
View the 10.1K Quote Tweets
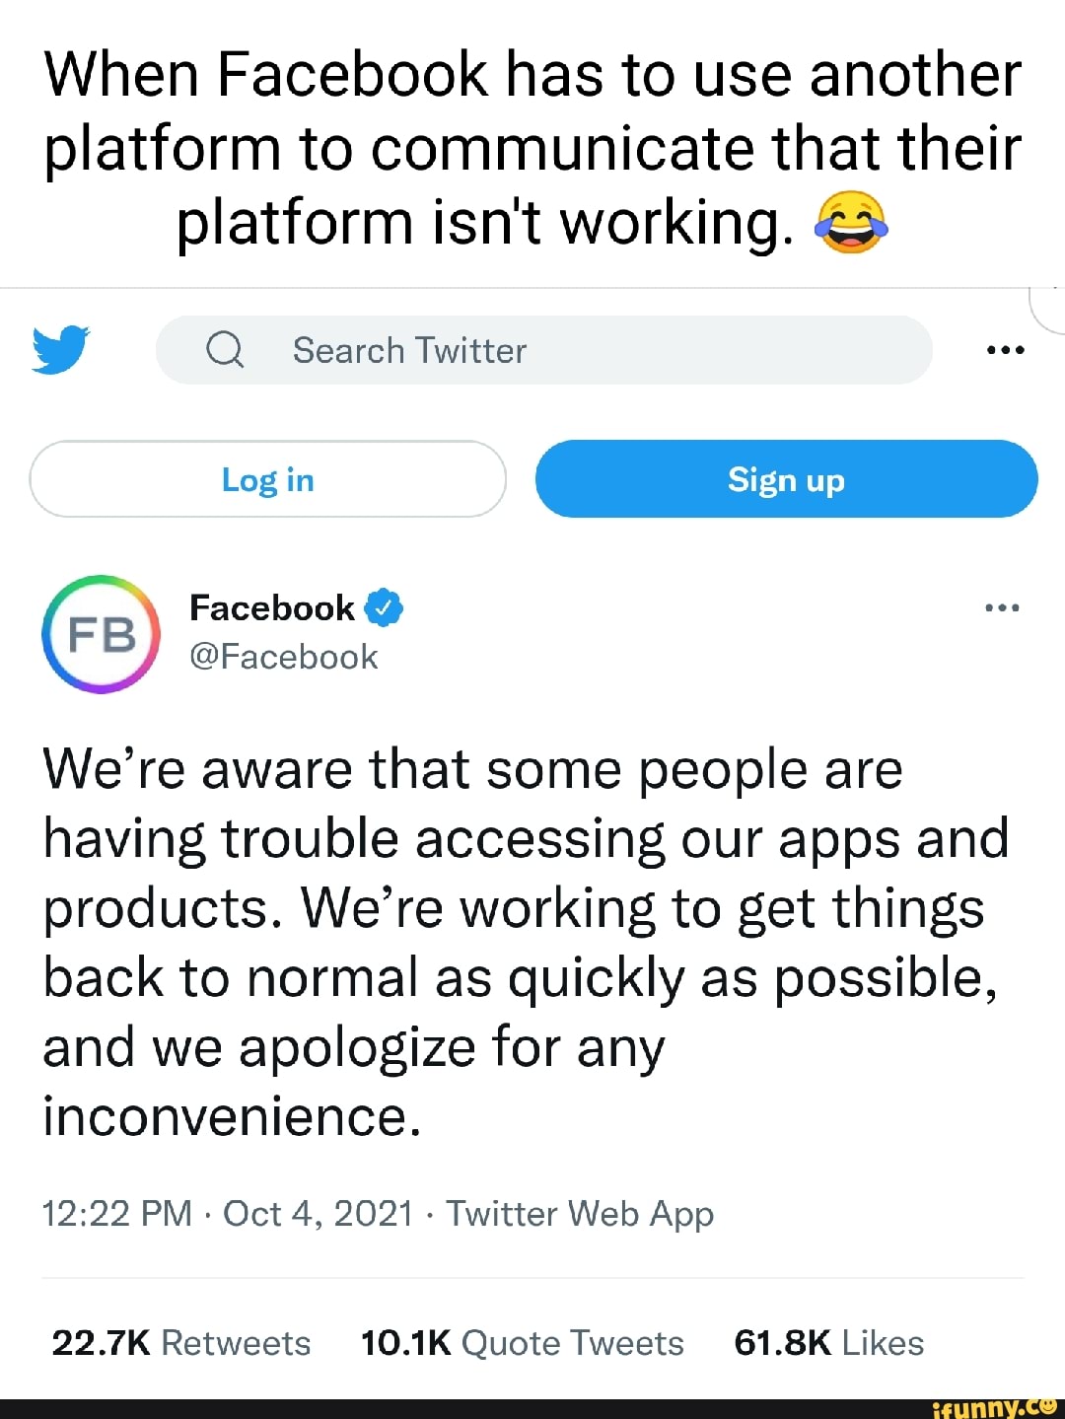point(522,1343)
